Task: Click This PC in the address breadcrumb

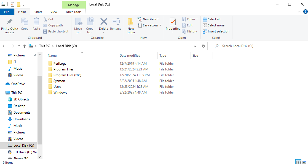Action: [x=44, y=46]
